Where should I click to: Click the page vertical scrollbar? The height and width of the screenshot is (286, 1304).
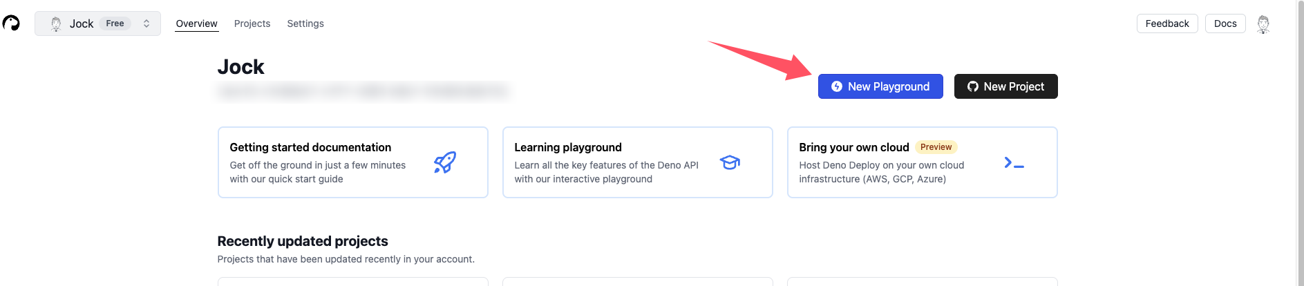click(x=1300, y=143)
